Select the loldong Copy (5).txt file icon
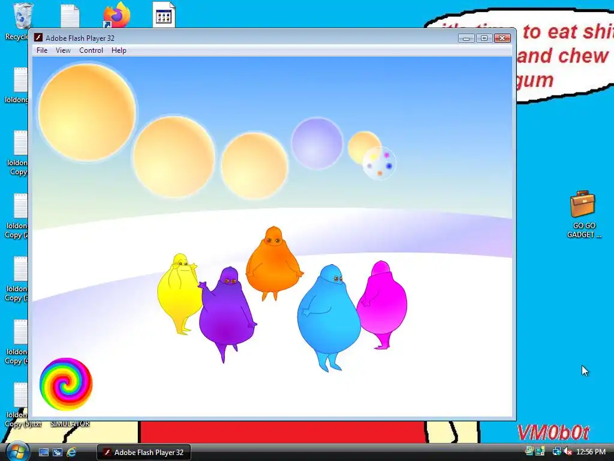Viewport: 614px width, 461px height. (x=20, y=395)
